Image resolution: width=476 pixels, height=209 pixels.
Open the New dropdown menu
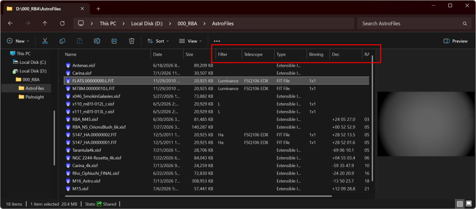tap(18, 41)
